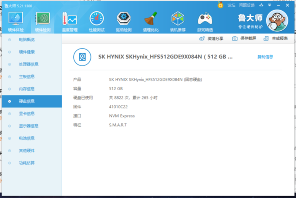The width and height of the screenshot is (296, 198).
Task: Open the 硬件体检 hardware checkup icon
Action: tap(16, 21)
